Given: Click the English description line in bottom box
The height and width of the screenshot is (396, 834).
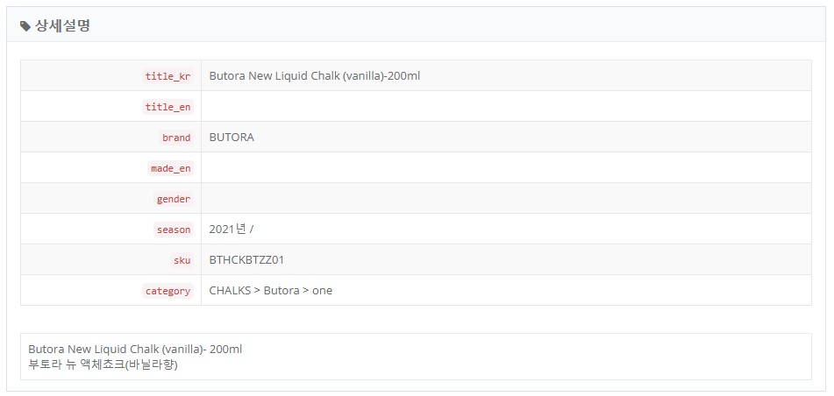Looking at the screenshot, I should coord(135,350).
